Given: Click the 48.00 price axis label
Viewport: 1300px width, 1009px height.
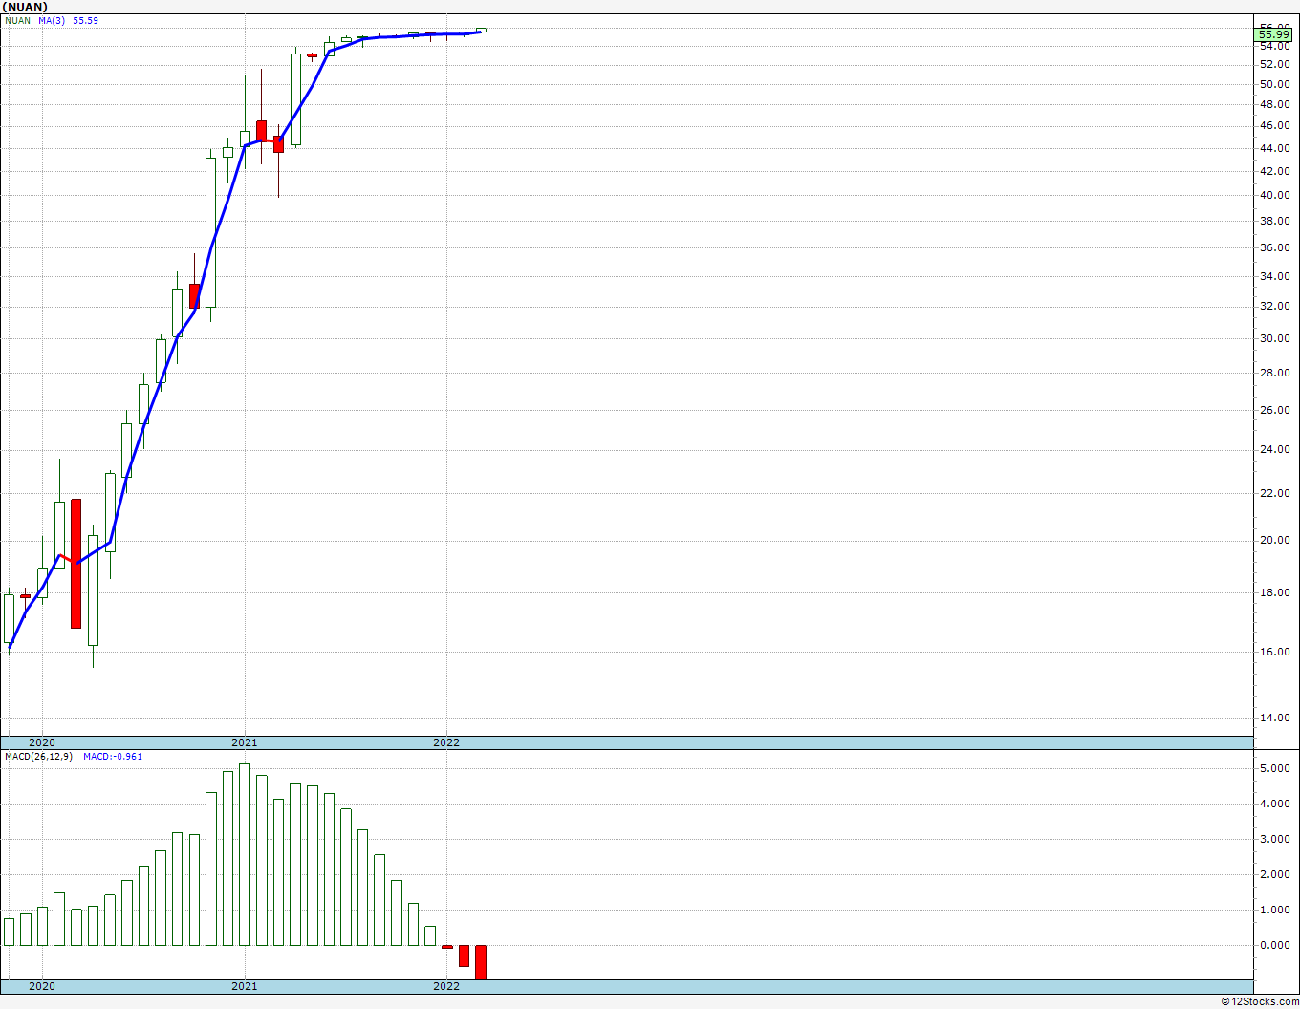Looking at the screenshot, I should pos(1275,104).
